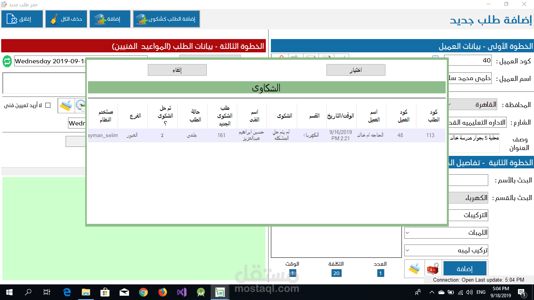534x300 pixels.
Task: Click the red toolbox icon near إضافة
Action: point(433,269)
